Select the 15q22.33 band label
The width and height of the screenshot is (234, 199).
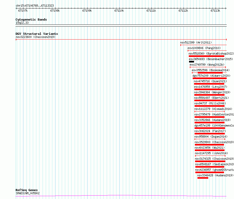tap(22, 23)
